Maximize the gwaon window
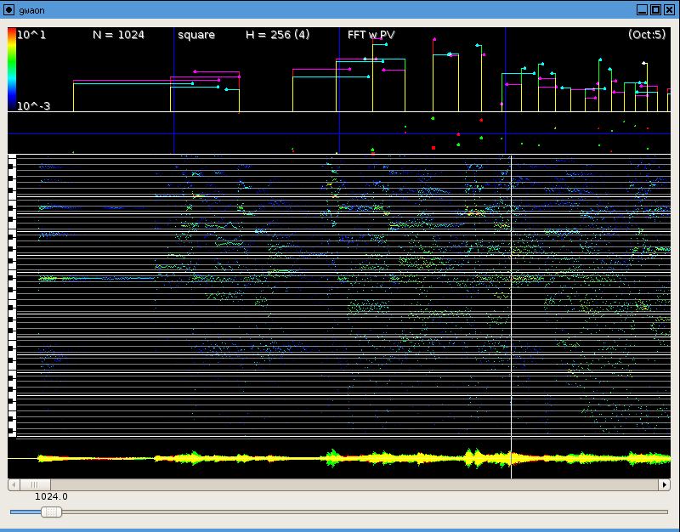The image size is (680, 532). [655, 9]
